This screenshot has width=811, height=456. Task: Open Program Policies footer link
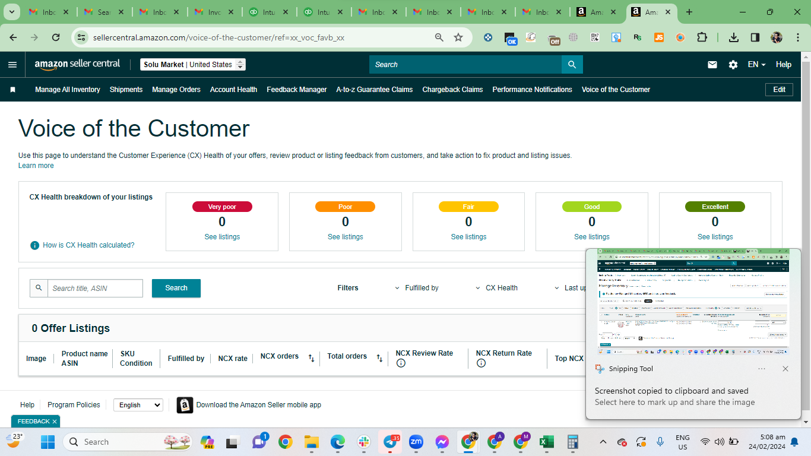click(x=74, y=405)
